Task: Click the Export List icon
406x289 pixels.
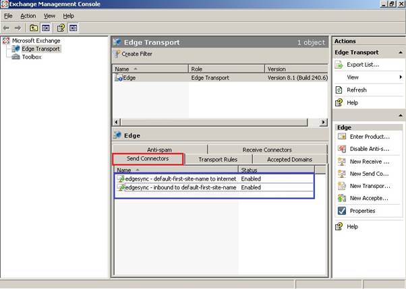Action: coord(339,65)
